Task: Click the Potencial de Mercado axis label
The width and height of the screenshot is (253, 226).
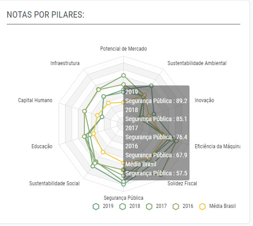Action: [123, 49]
